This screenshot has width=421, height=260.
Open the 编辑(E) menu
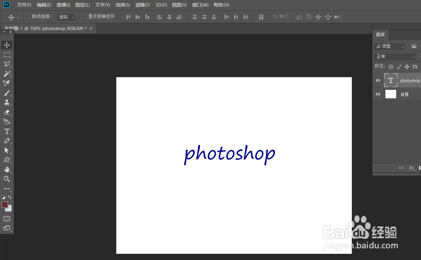pos(44,5)
